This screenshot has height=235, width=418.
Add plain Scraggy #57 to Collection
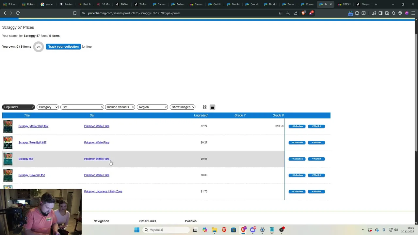297,159
